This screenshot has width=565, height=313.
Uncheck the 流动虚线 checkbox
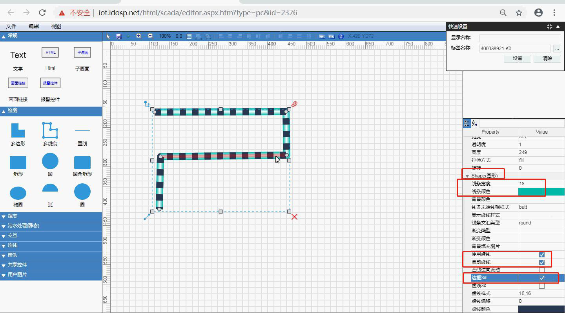(541, 262)
